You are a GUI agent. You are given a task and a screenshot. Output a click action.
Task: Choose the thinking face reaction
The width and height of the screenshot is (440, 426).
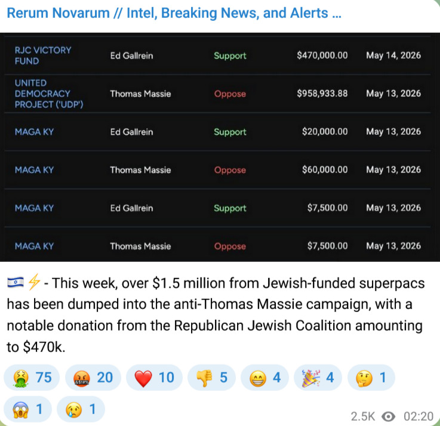371,378
